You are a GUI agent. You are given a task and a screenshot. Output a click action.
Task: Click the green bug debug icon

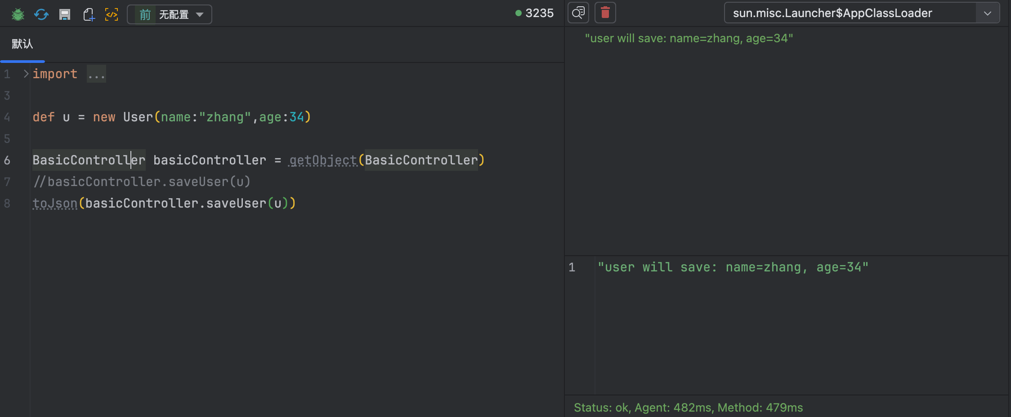[x=18, y=14]
